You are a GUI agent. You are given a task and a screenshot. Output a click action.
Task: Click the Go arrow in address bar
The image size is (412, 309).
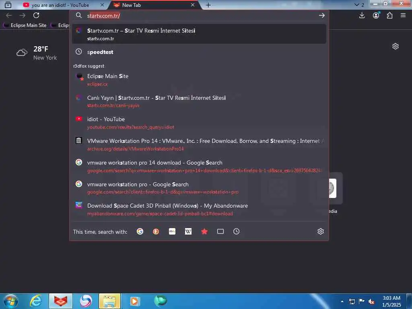321,16
